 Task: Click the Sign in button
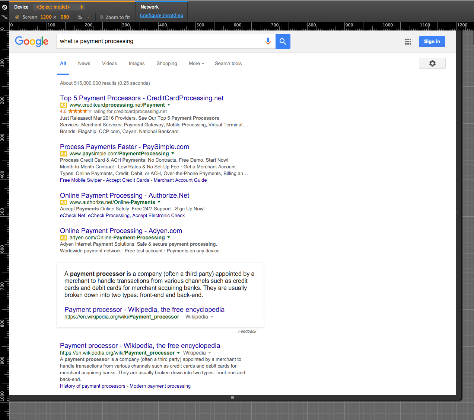(432, 42)
